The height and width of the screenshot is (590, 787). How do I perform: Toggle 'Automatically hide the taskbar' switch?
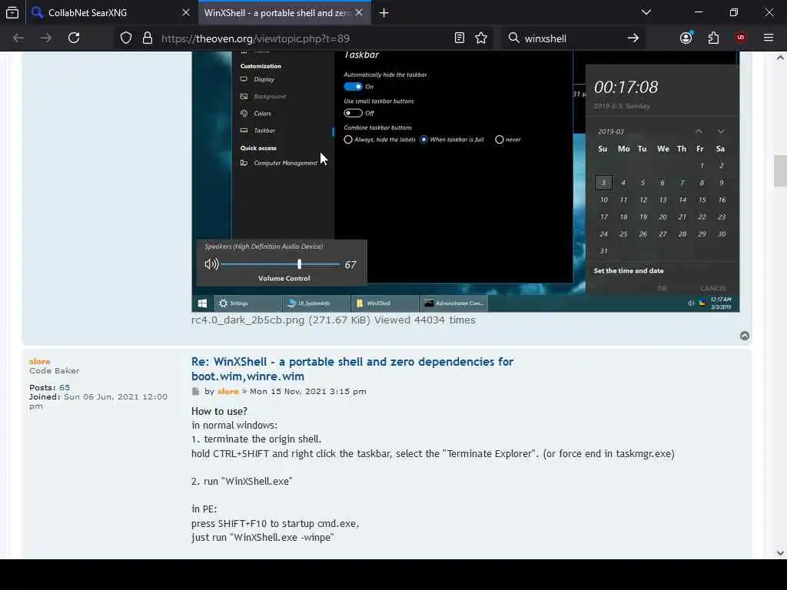[x=353, y=86]
